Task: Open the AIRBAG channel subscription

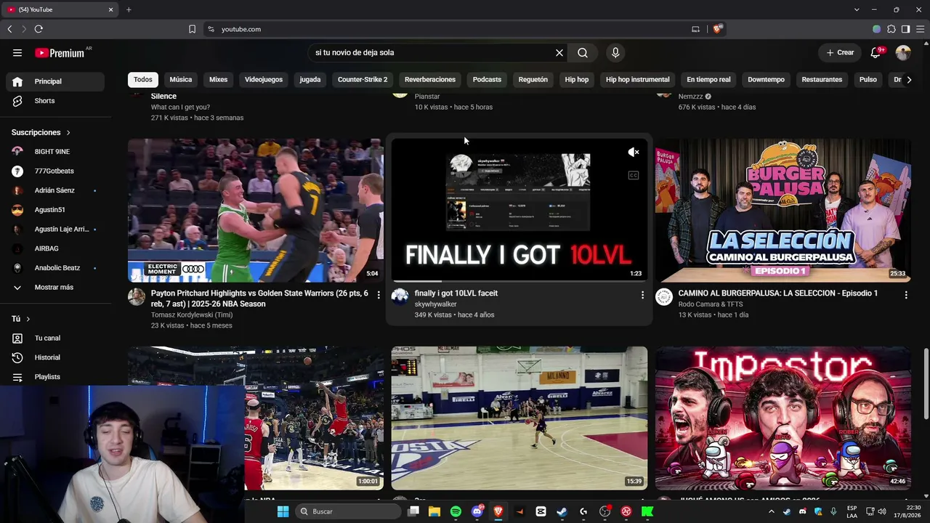Action: pyautogui.click(x=55, y=248)
